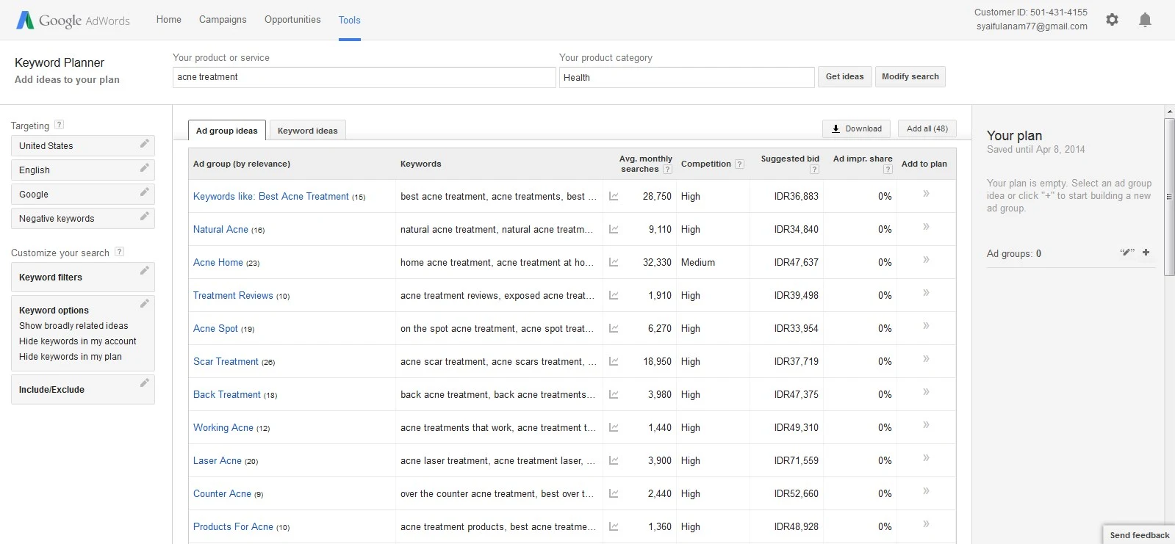Click the page vertical scrollbar thumb
The height and width of the screenshot is (544, 1175).
point(1169,197)
